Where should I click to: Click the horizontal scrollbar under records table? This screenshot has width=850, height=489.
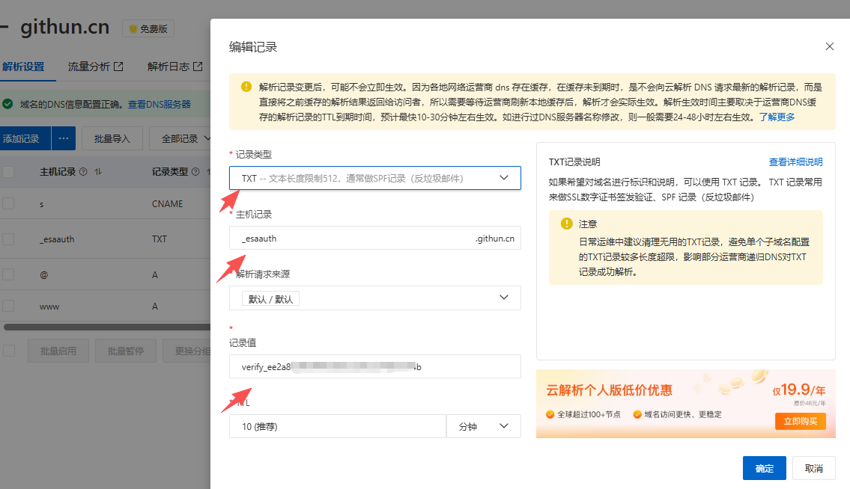(105, 327)
